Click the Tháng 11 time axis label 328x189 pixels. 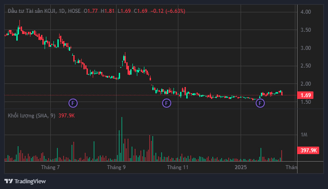tap(177, 167)
